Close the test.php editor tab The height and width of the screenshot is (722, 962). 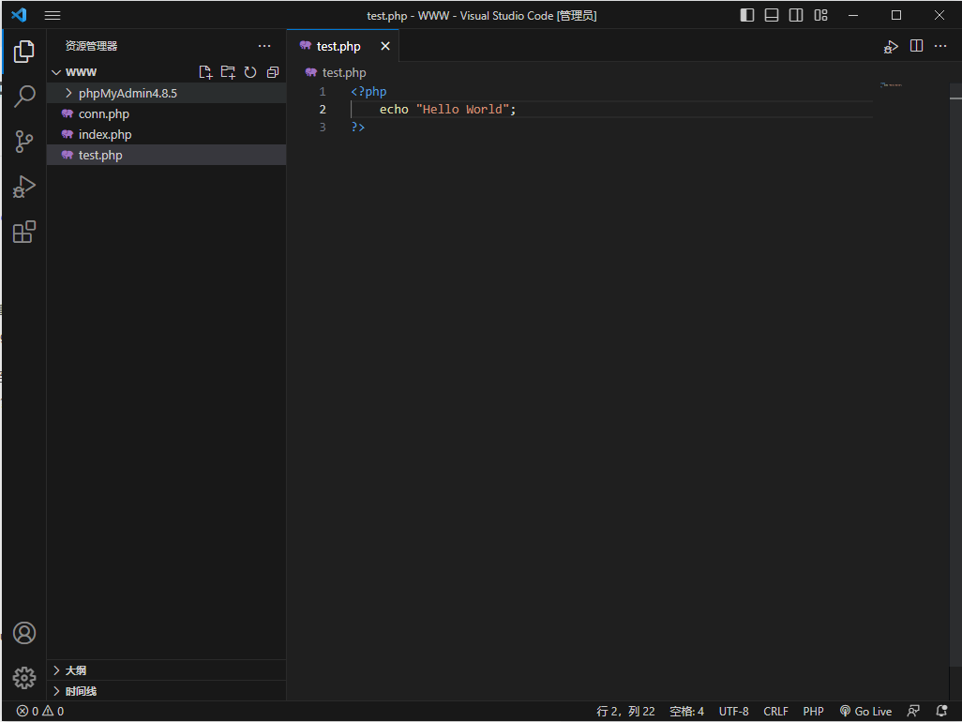[385, 46]
